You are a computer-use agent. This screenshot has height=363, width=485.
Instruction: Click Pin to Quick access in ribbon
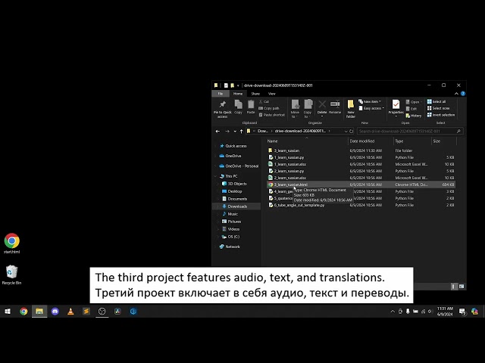point(222,109)
